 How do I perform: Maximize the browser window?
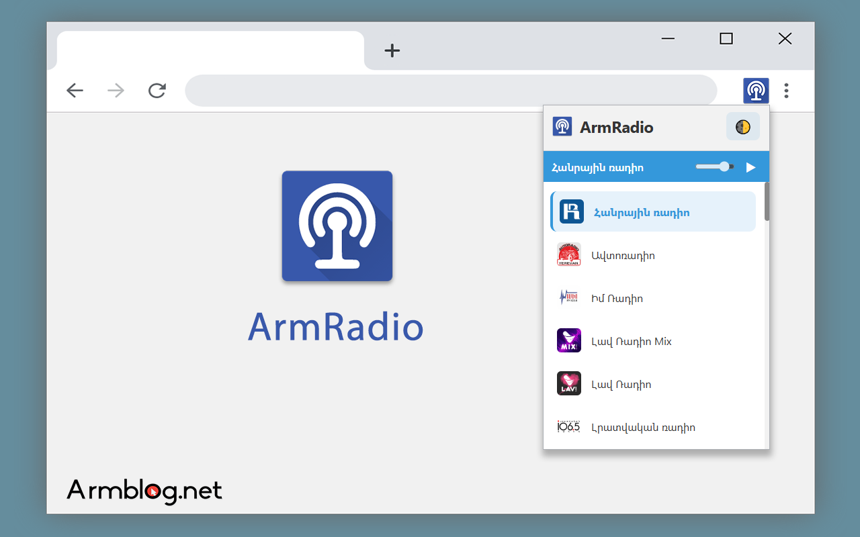point(726,39)
